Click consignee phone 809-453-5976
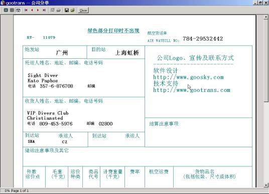 coord(56,124)
